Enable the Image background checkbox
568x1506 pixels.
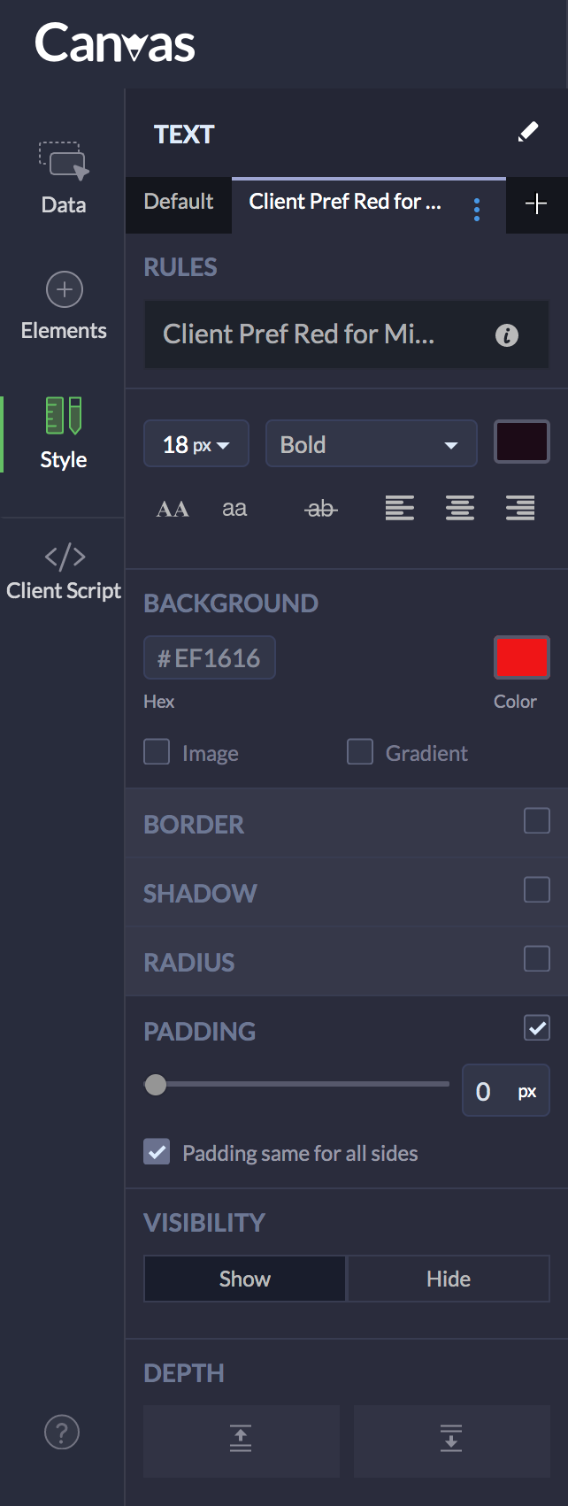(157, 752)
